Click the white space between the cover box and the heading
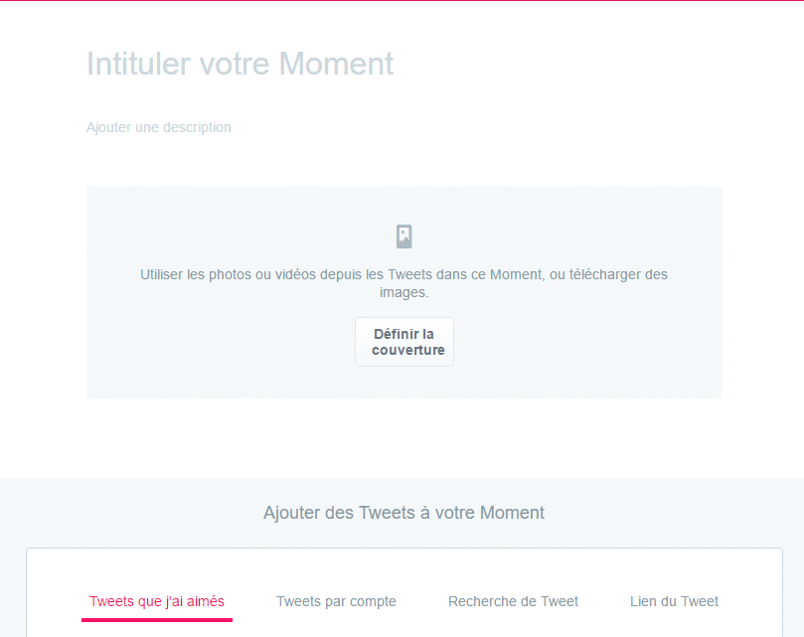Screen dimensions: 804x637 (404, 438)
